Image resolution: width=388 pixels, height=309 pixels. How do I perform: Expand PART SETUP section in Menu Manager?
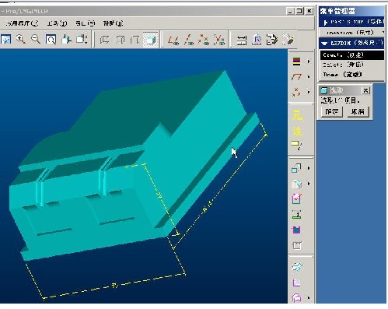[351, 23]
